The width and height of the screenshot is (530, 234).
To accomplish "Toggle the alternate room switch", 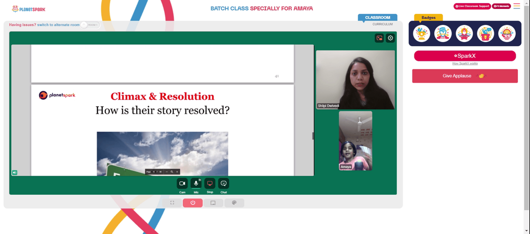I will (x=90, y=25).
